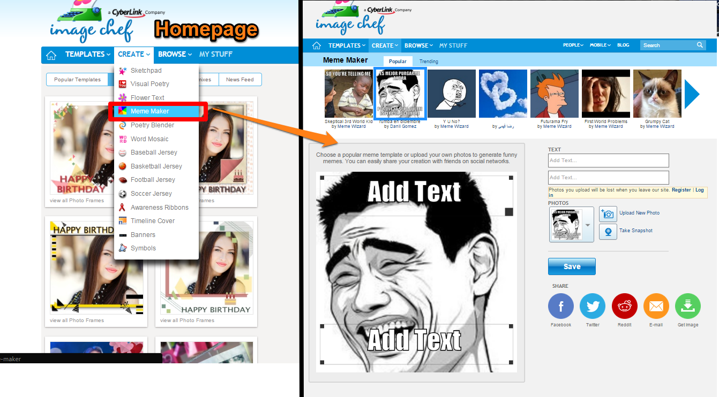Click the home icon in left homepage navbar

[x=51, y=55]
